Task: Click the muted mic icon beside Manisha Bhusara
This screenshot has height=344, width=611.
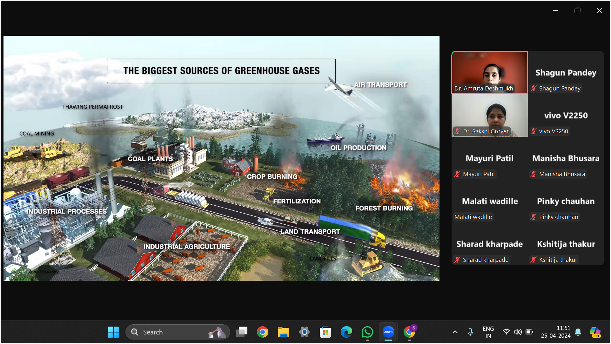Action: click(534, 174)
